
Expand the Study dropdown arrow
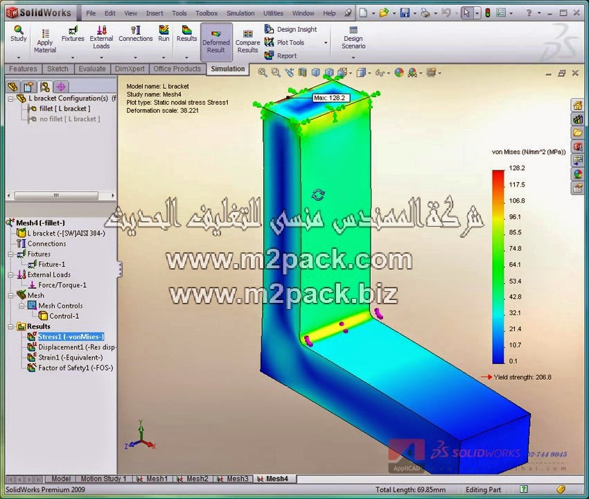19,58
